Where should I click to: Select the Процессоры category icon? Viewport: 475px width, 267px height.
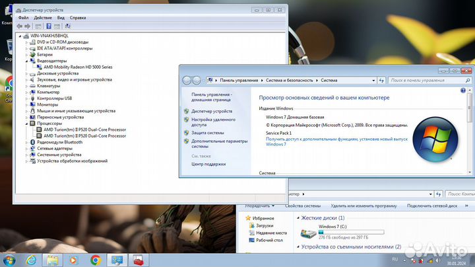tap(33, 124)
